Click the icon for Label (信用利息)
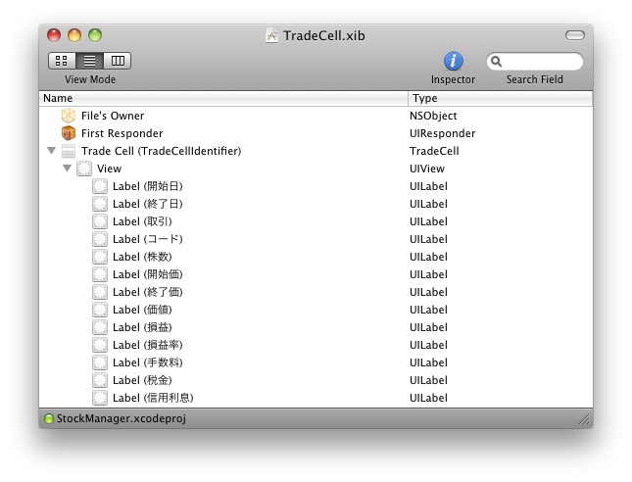This screenshot has width=632, height=482. (100, 398)
